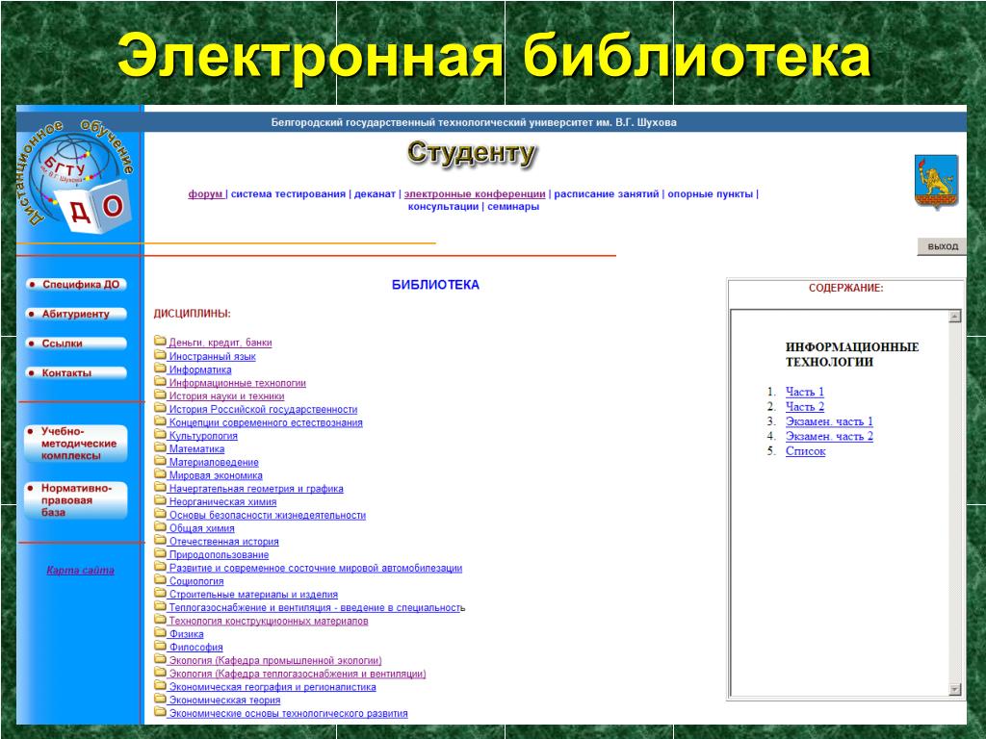Image resolution: width=986 pixels, height=739 pixels.
Task: Open опорные пункты link
Action: click(710, 194)
